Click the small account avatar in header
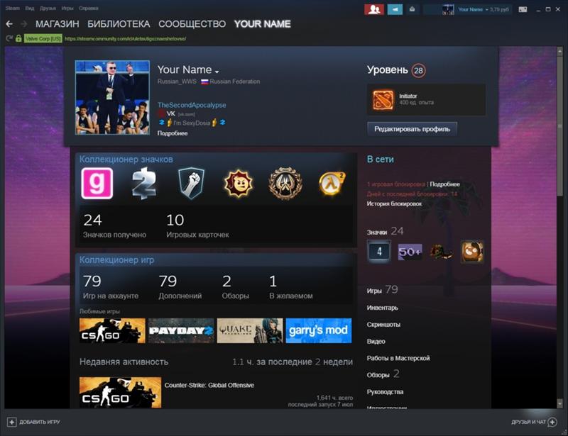568x436 pixels. click(448, 9)
